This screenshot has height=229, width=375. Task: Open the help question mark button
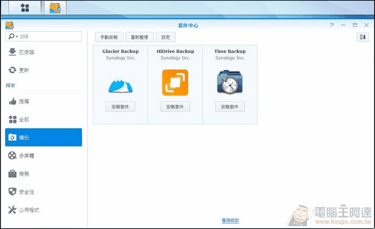tap(332, 25)
